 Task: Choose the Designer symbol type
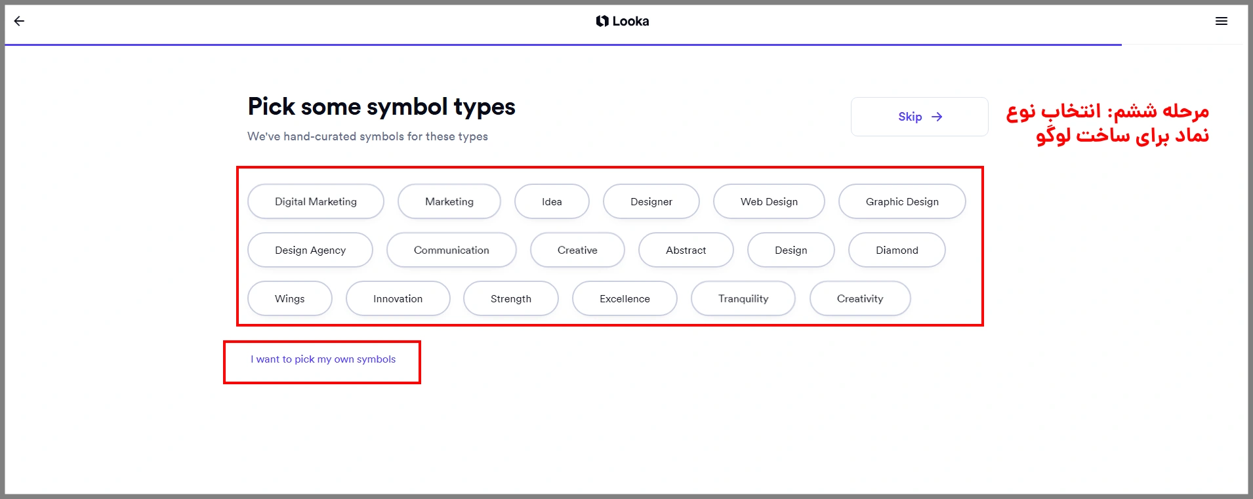651,201
